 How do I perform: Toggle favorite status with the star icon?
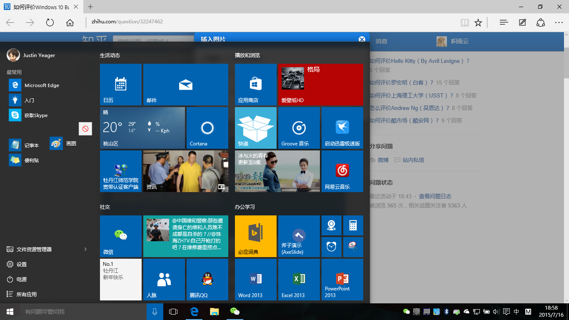click(478, 22)
